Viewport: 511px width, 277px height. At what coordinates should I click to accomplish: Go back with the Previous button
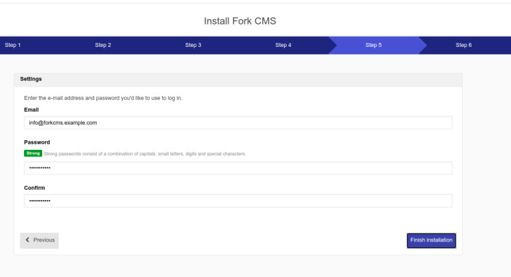40,240
